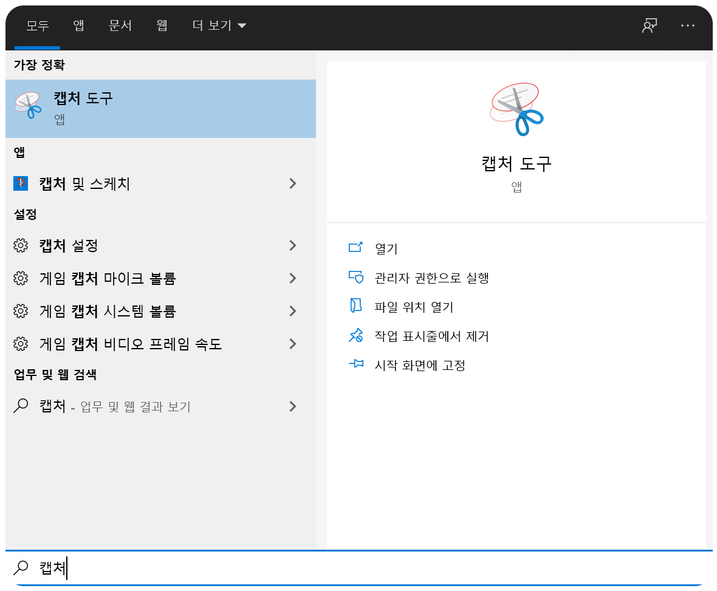Click the 캡처 및 스케치 app icon
This screenshot has width=717, height=591.
(21, 183)
